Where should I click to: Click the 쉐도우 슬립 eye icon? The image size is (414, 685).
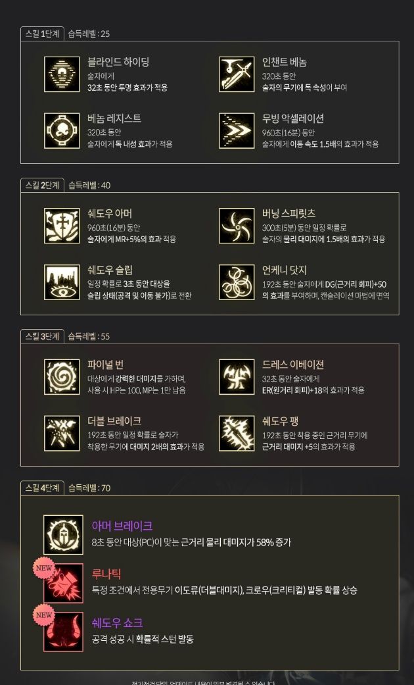(62, 282)
